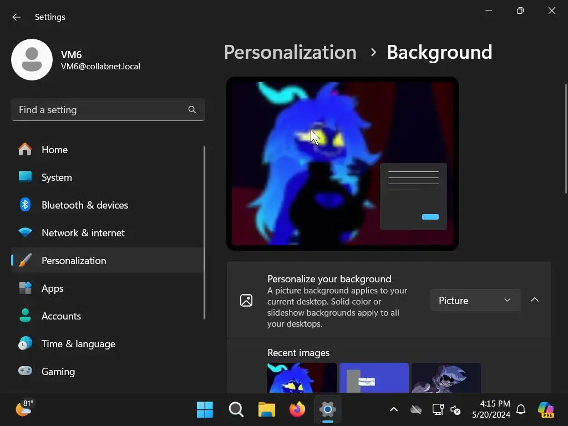Image resolution: width=568 pixels, height=426 pixels.
Task: Click the muted volume tray icon
Action: click(455, 410)
